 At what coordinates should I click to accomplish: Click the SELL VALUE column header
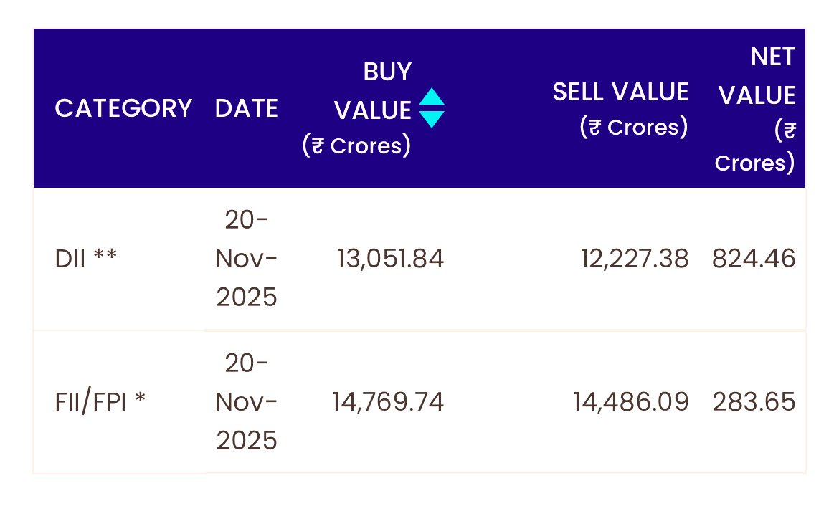coord(620,92)
